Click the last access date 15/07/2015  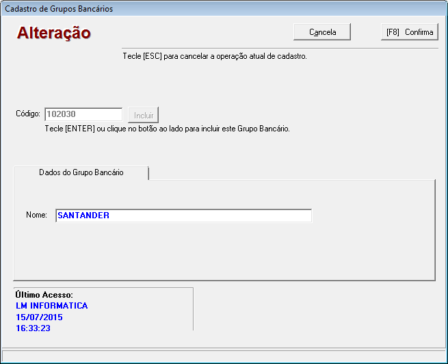point(39,317)
